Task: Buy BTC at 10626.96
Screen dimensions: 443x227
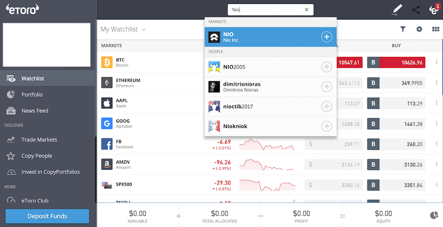Action: (x=396, y=62)
